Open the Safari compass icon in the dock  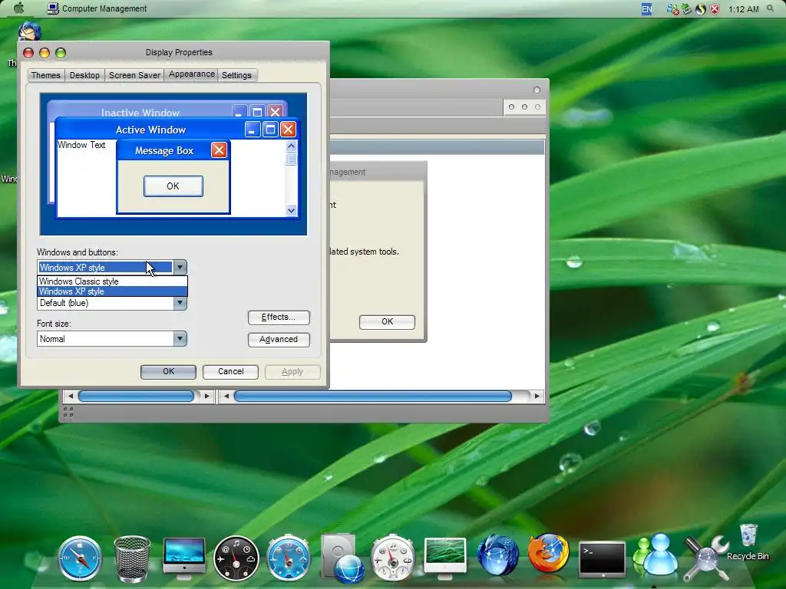click(80, 558)
